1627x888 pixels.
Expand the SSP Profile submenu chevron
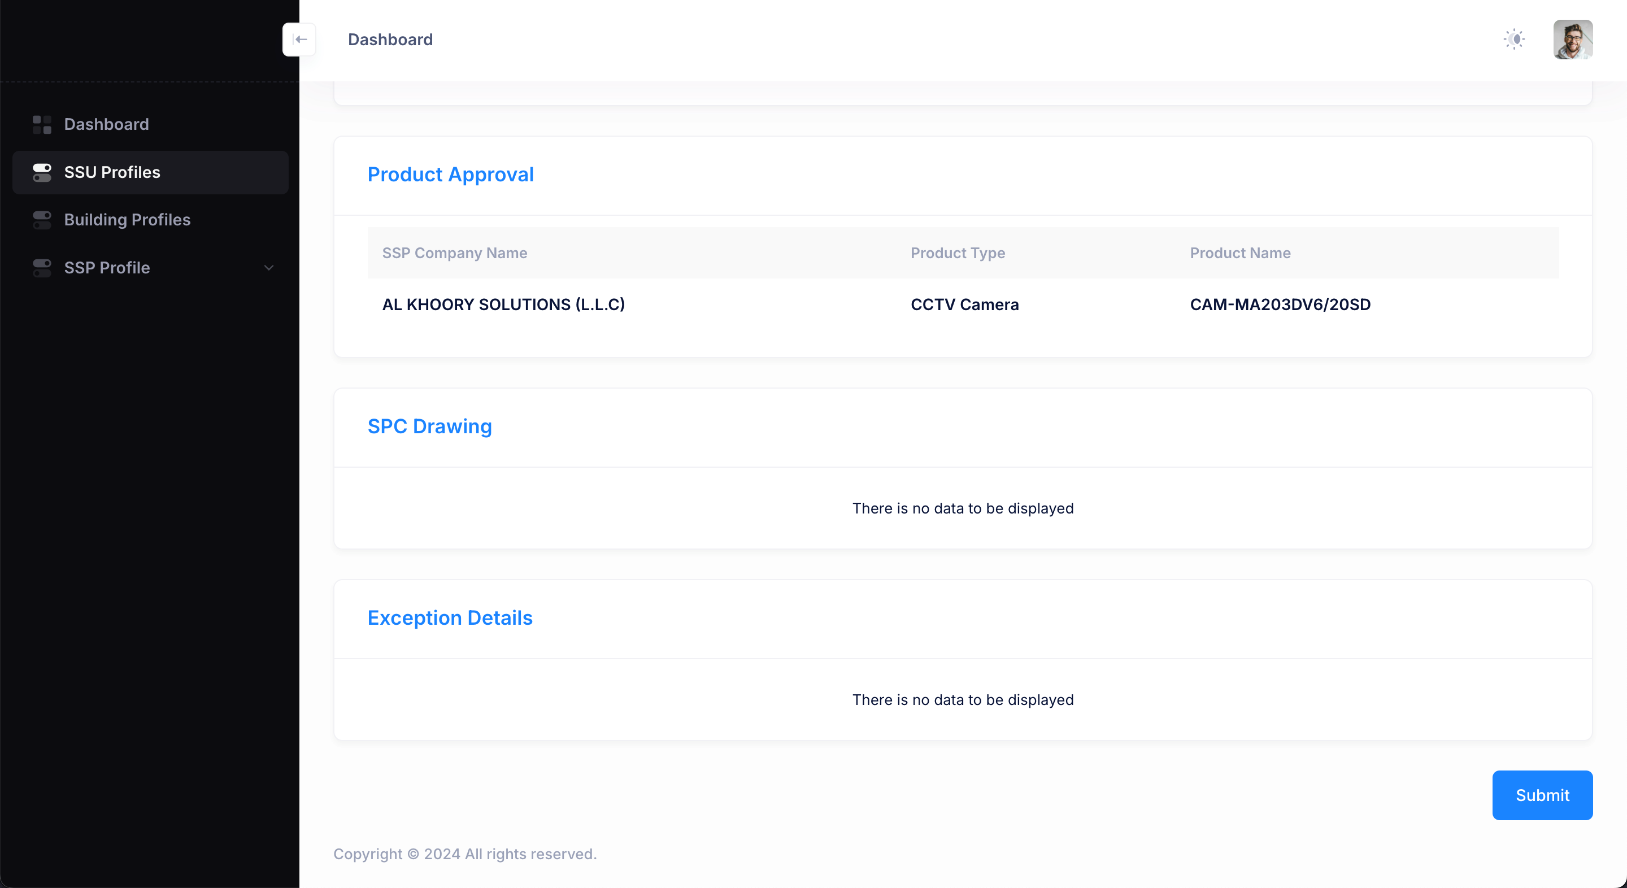pos(269,268)
